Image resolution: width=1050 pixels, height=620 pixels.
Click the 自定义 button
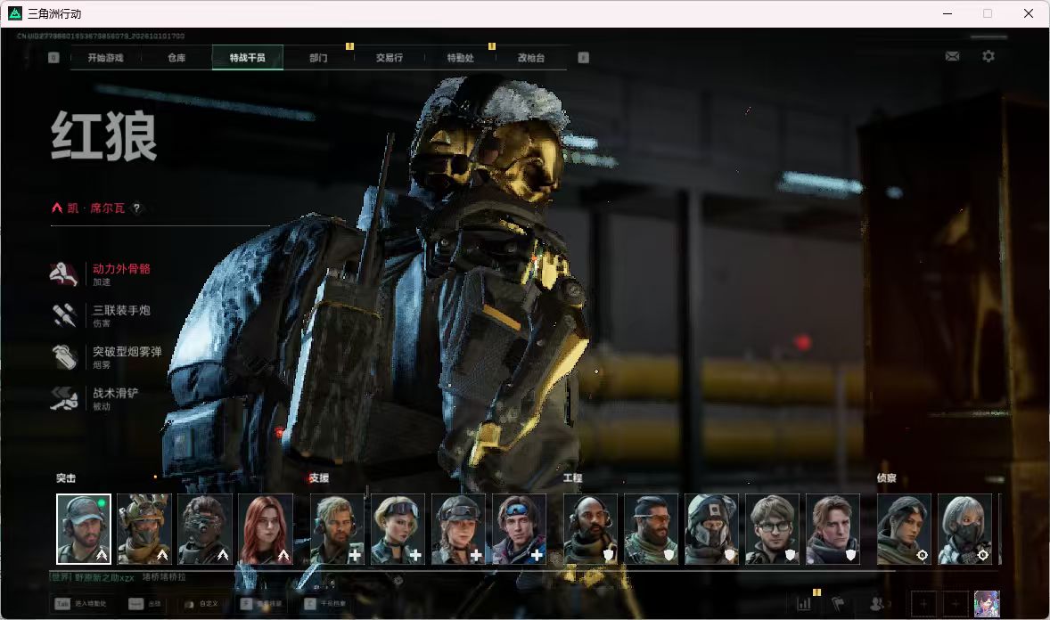201,604
